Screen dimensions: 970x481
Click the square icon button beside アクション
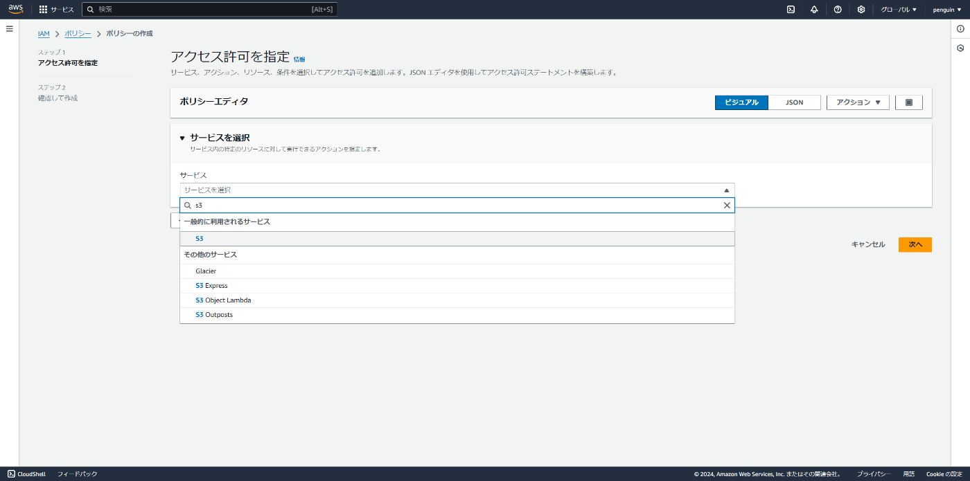[x=909, y=102]
